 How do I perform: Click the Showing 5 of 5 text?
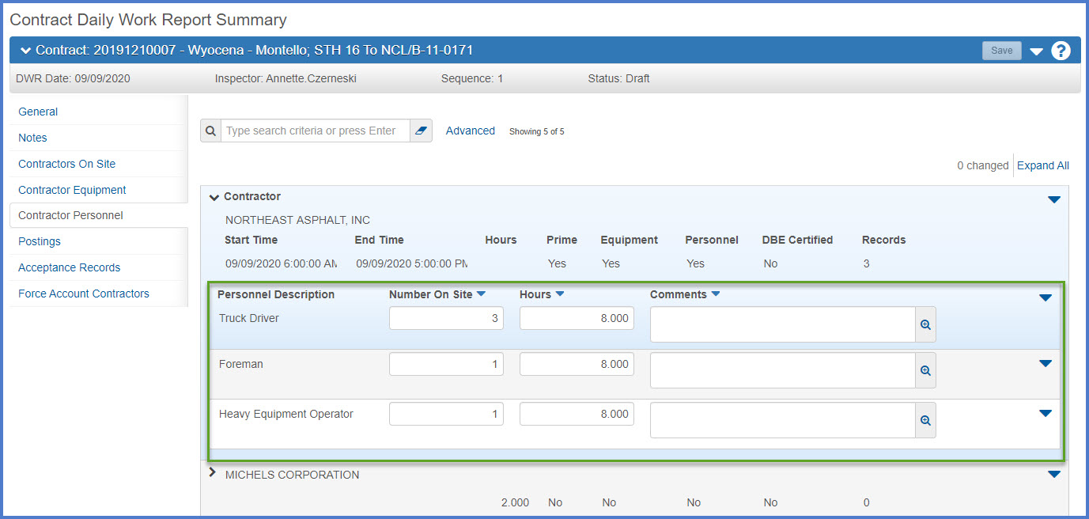536,131
